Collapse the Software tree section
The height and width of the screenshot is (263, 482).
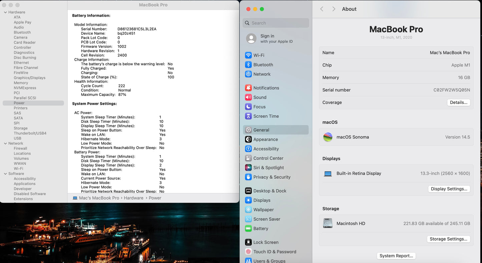tap(5, 174)
